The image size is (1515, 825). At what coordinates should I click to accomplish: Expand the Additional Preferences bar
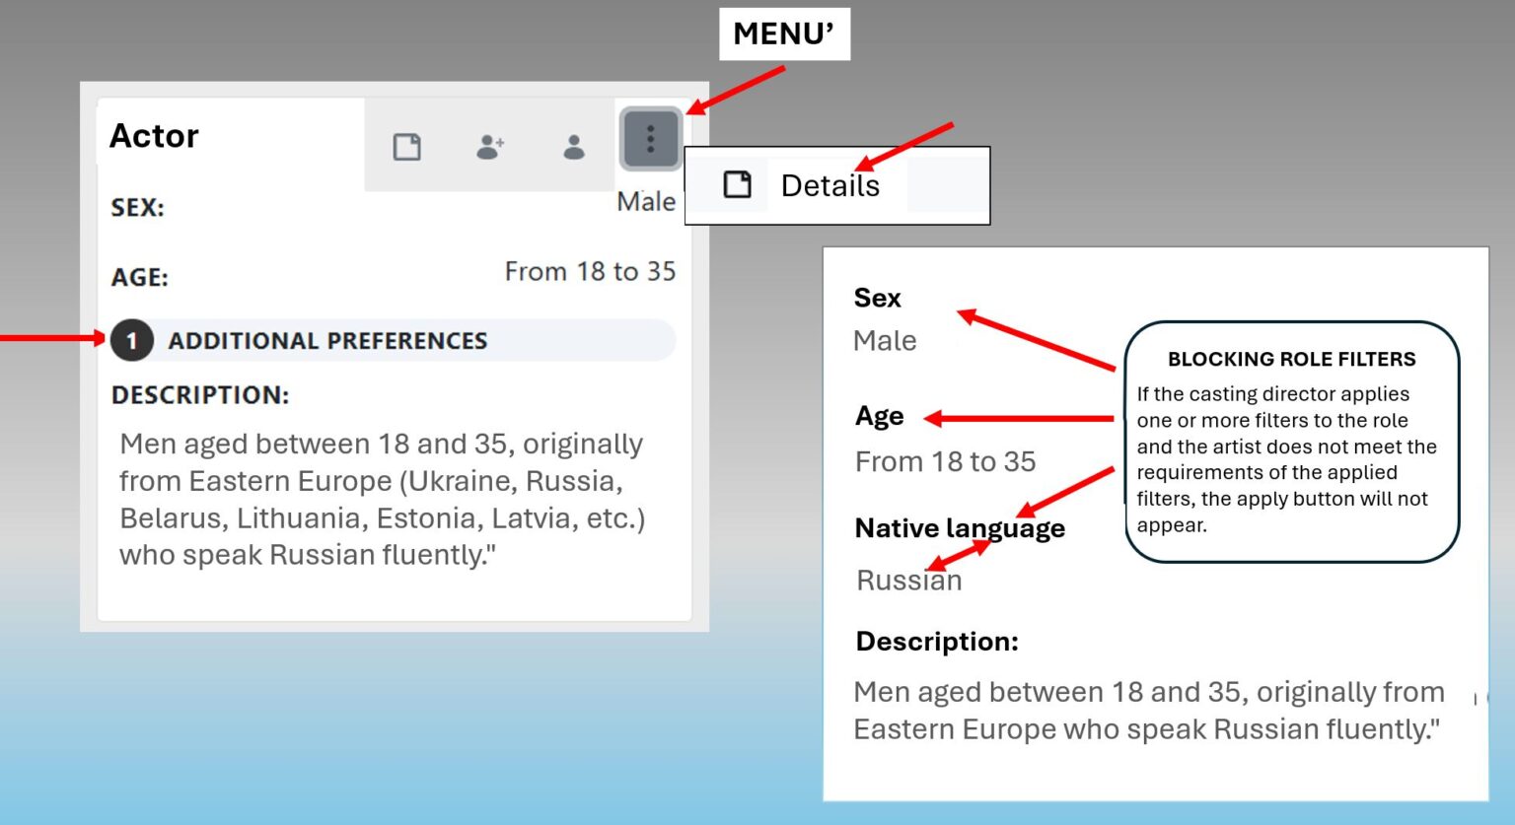tap(395, 341)
